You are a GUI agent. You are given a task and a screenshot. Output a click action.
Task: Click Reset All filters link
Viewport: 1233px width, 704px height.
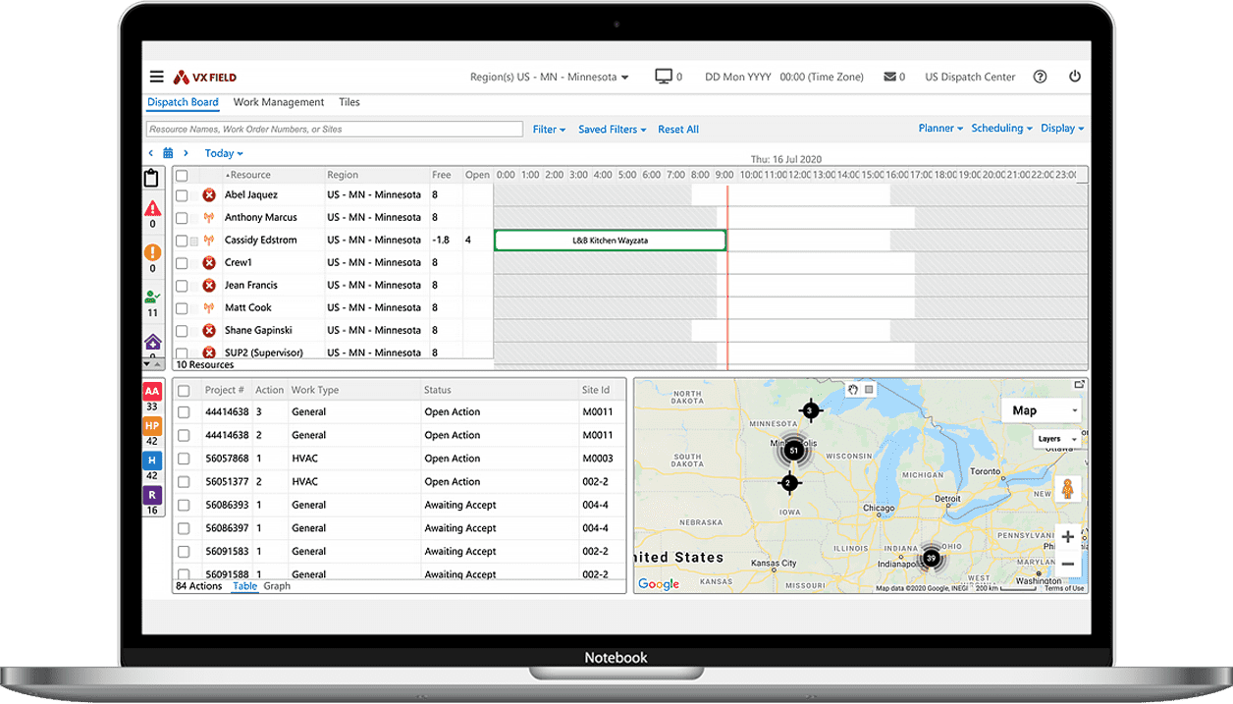coord(678,130)
